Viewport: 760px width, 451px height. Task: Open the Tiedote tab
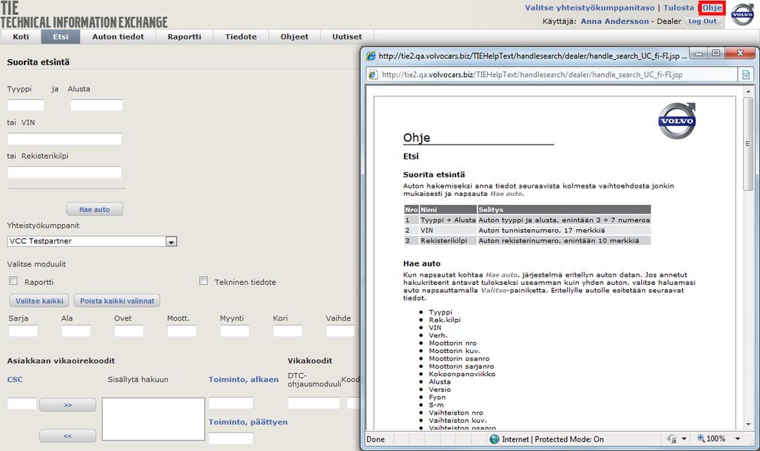241,37
